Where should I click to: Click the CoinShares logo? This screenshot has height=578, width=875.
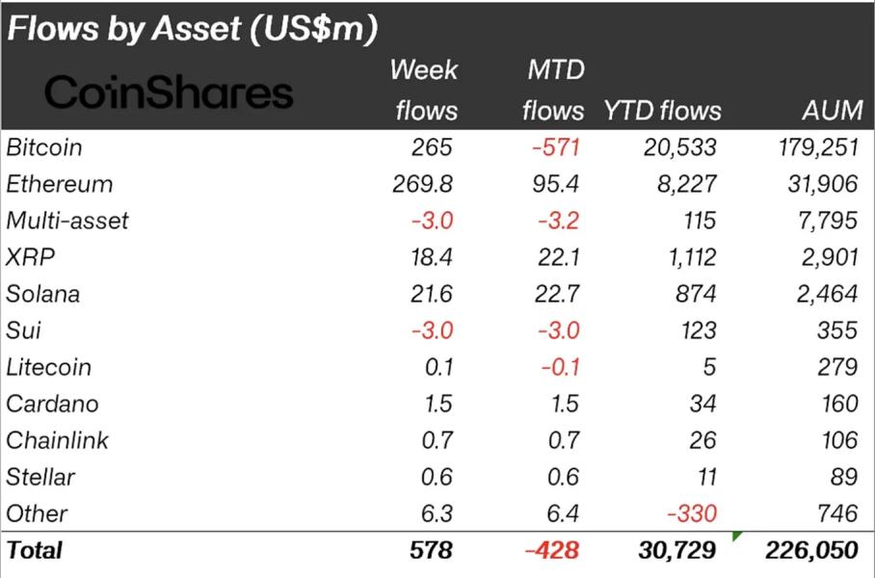coord(169,92)
